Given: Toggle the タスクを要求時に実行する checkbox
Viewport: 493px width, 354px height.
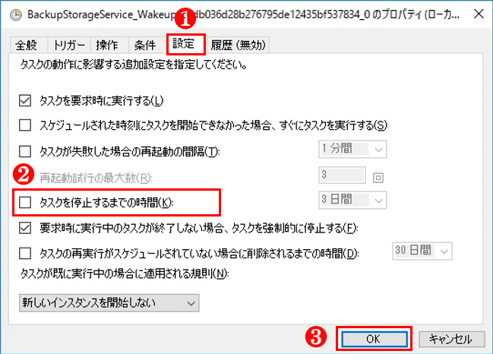Looking at the screenshot, I should pos(25,101).
